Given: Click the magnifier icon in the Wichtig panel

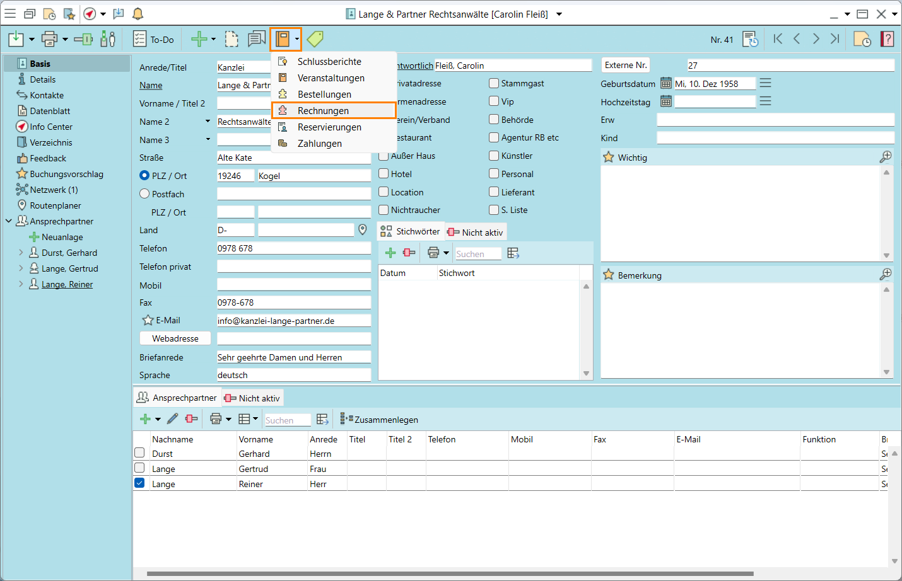Looking at the screenshot, I should pos(886,157).
